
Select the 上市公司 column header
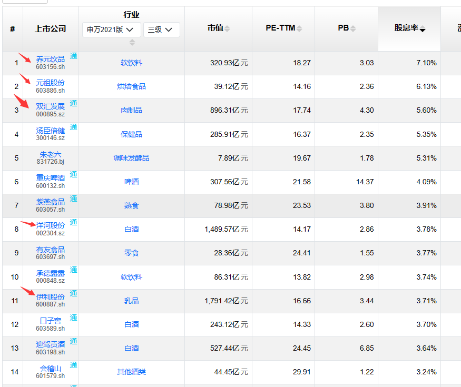[x=50, y=29]
